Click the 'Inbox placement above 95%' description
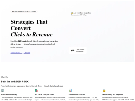Viewport: 135px width, 101px height. [118, 99]
